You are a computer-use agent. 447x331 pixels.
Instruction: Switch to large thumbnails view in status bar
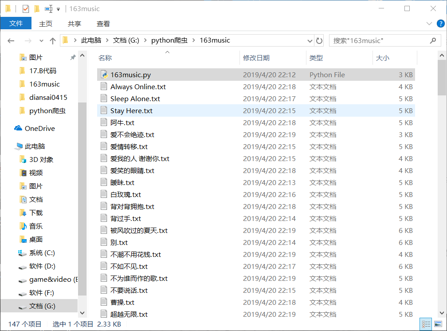[438, 324]
